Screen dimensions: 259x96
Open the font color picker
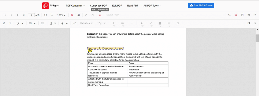114,24
